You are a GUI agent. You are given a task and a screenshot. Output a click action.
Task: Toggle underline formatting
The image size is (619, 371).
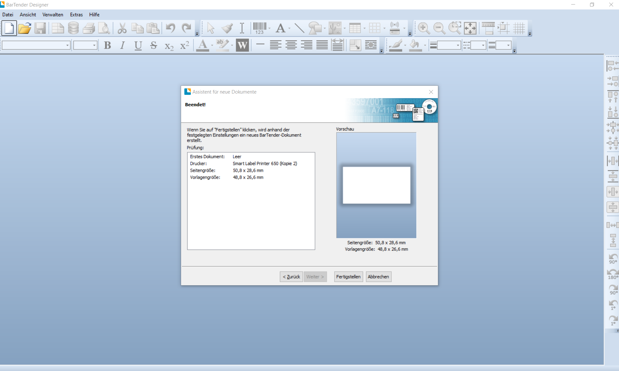click(138, 45)
